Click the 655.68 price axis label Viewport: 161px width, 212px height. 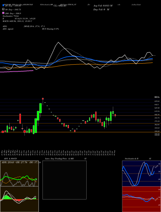(157, 101)
